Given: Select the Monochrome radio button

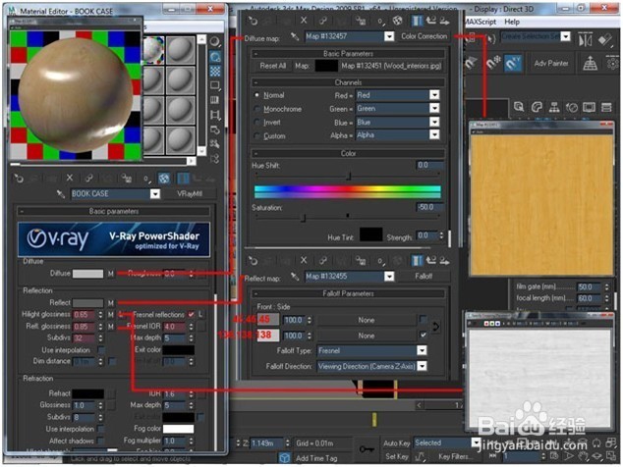Looking at the screenshot, I should click(256, 109).
